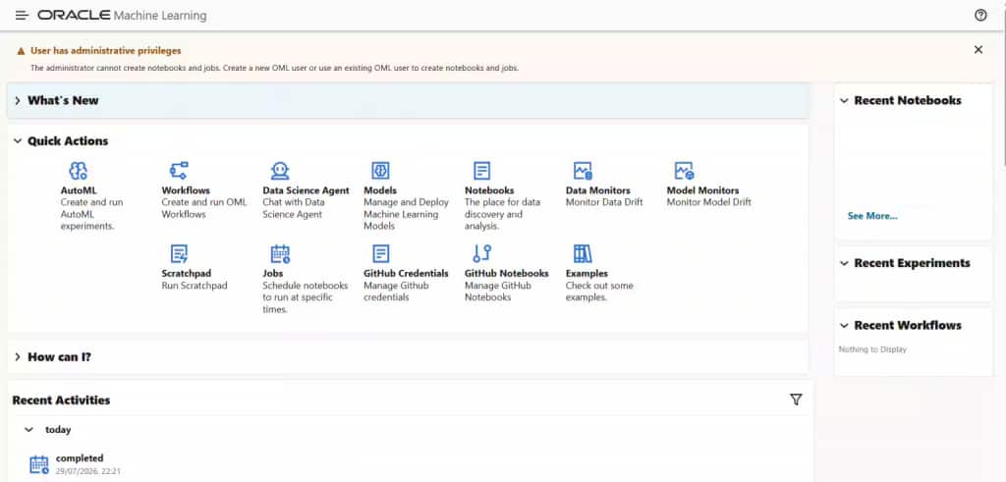
Task: Open the Scratchpad link label
Action: (186, 273)
